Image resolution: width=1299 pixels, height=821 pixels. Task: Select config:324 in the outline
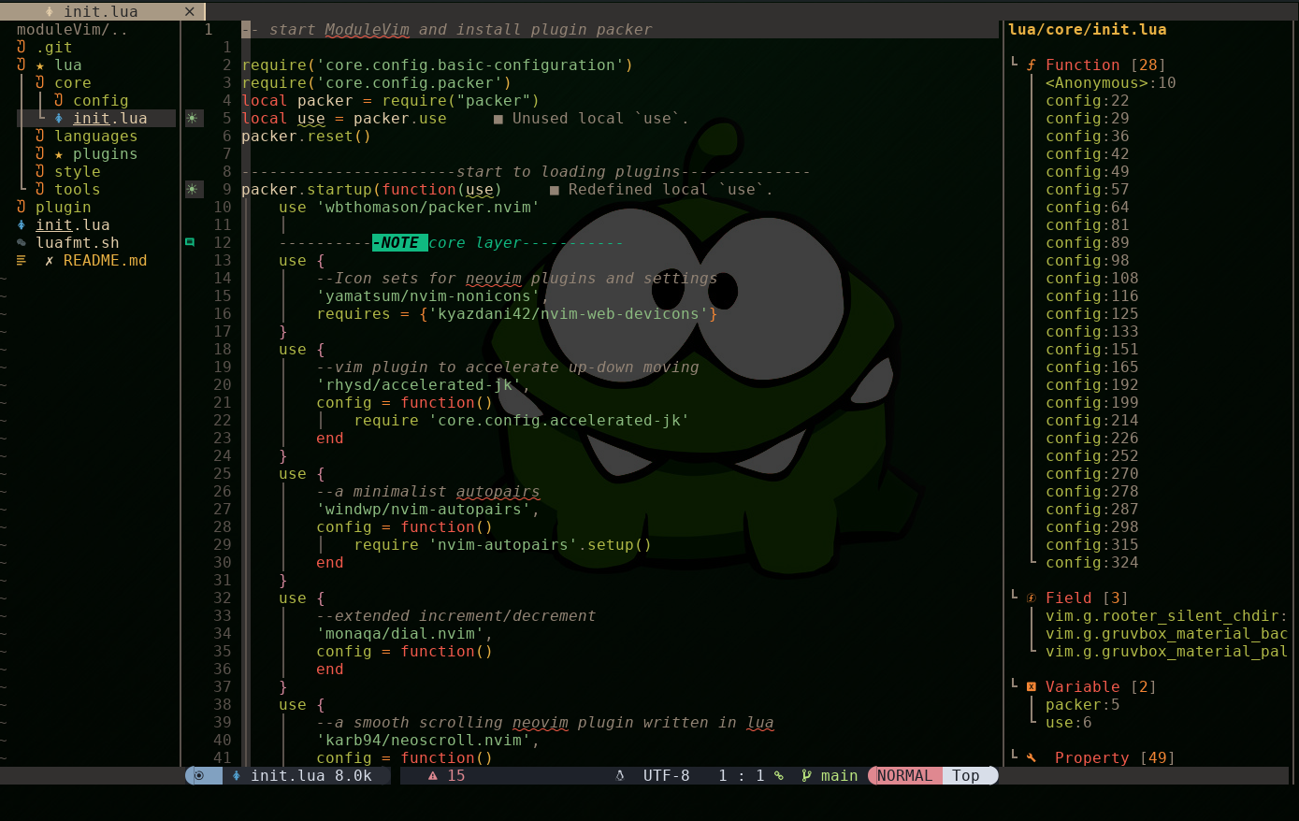pyautogui.click(x=1092, y=563)
